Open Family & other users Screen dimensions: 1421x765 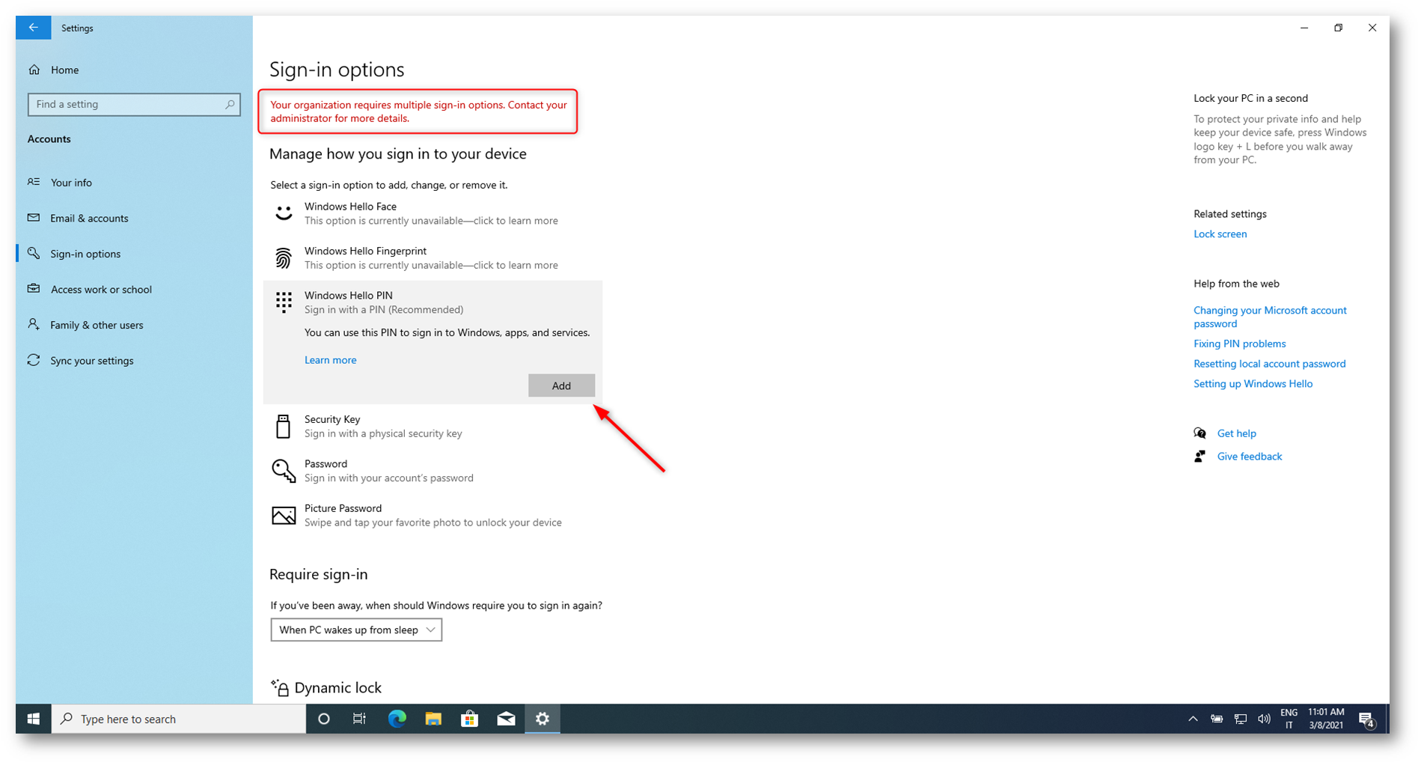click(x=97, y=325)
